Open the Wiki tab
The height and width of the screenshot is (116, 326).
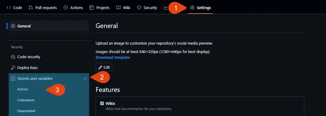point(123,8)
